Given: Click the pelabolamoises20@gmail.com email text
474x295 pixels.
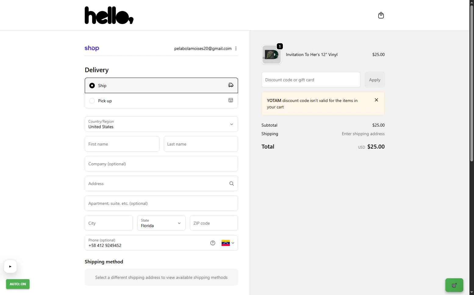Looking at the screenshot, I should pyautogui.click(x=203, y=48).
